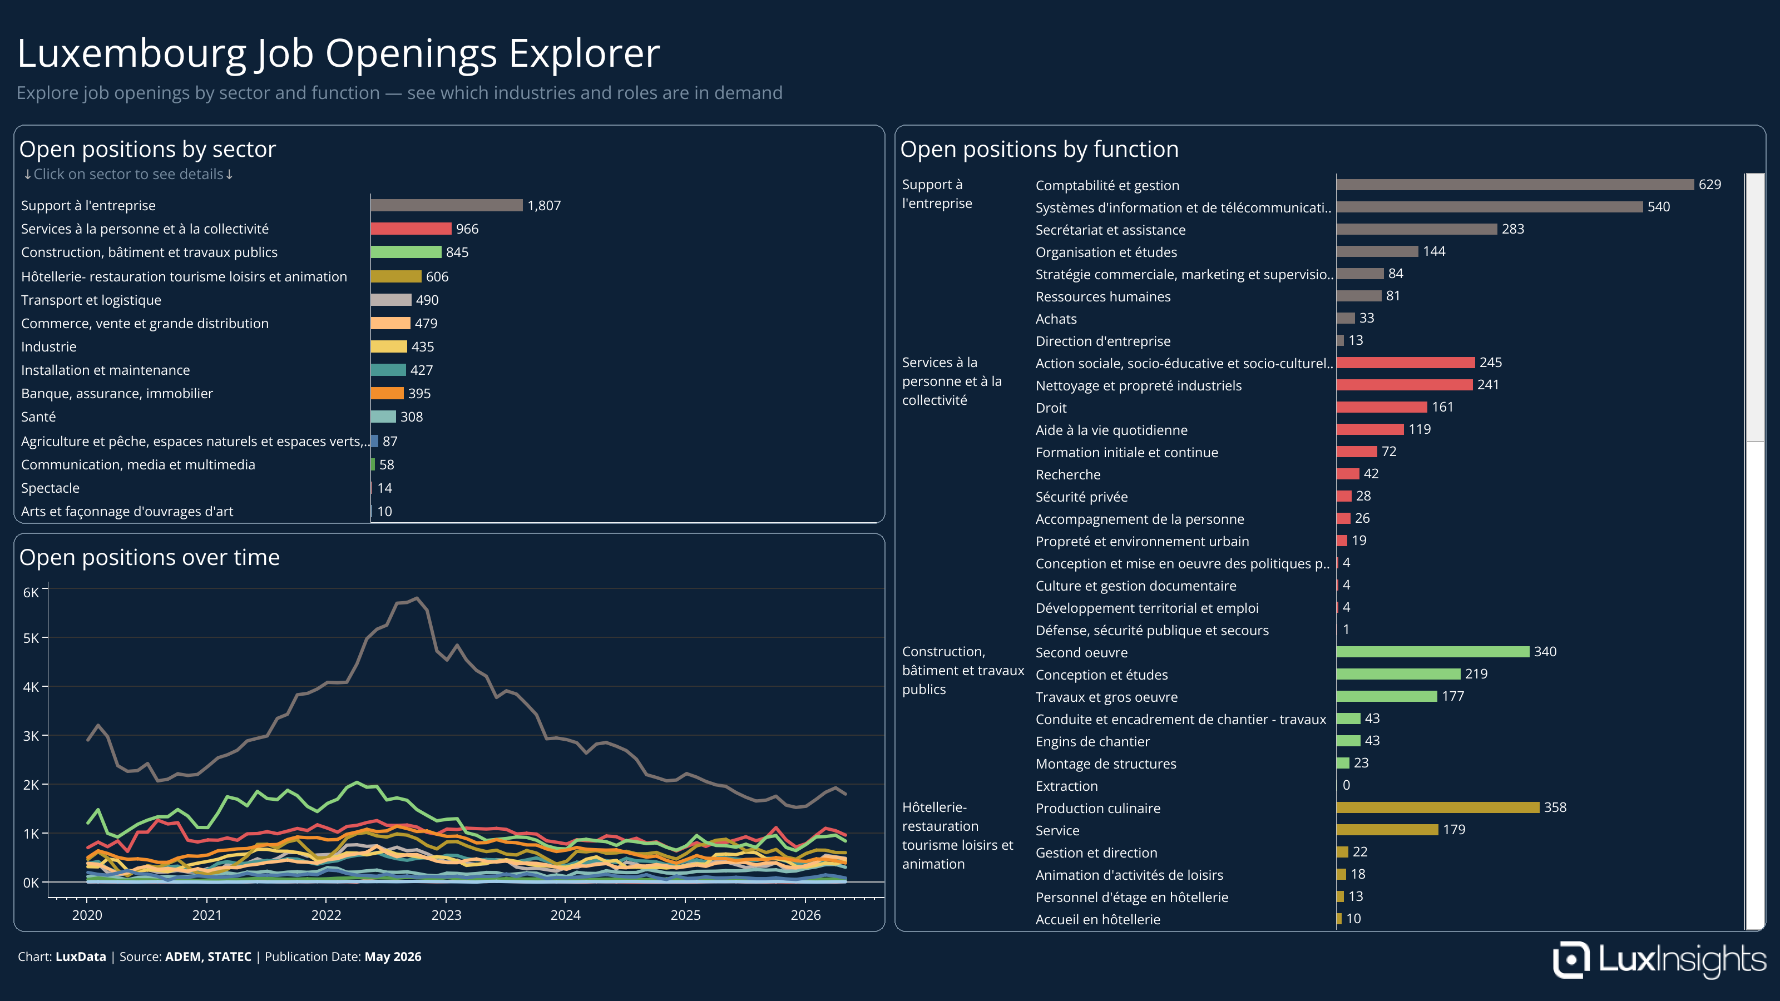The height and width of the screenshot is (1001, 1780).
Task: Click the Action sociale, socio-éducative bar
Action: pos(1406,363)
